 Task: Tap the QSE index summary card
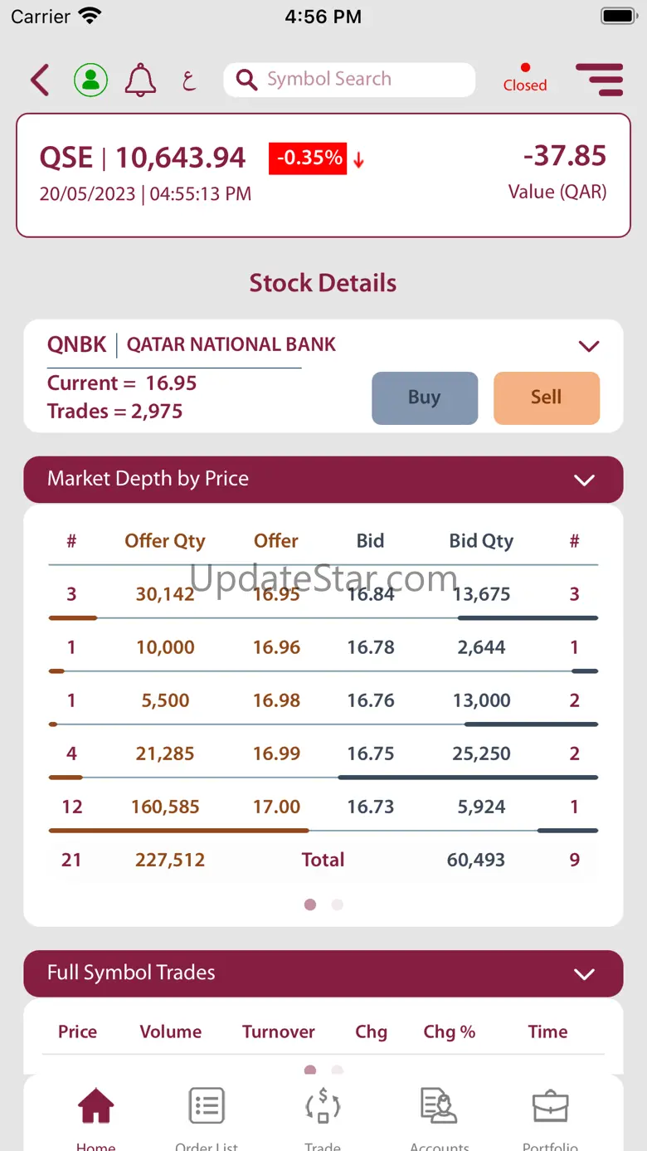pos(323,175)
